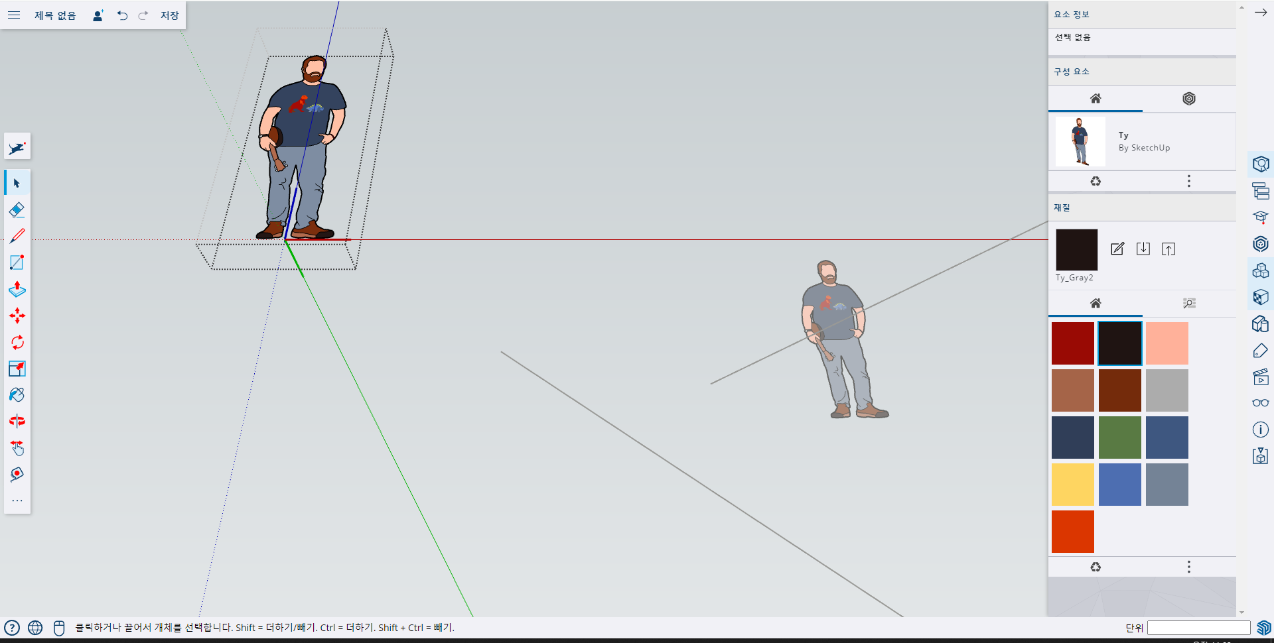Select the Move tool
This screenshot has height=643, width=1274.
tap(17, 316)
